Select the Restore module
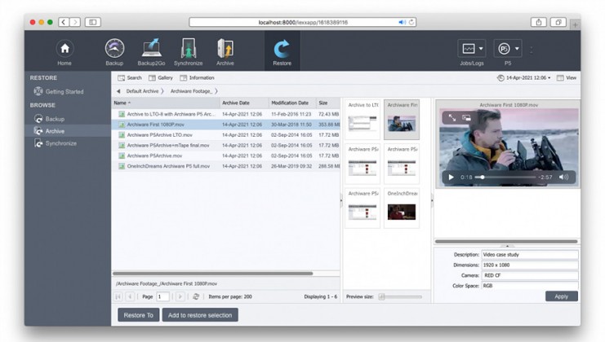This screenshot has height=342, width=605. 282,52
